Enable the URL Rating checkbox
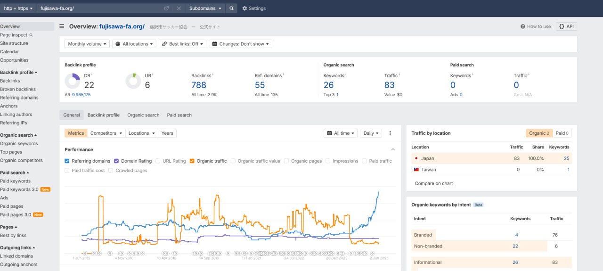The image size is (603, 271). pyautogui.click(x=158, y=161)
